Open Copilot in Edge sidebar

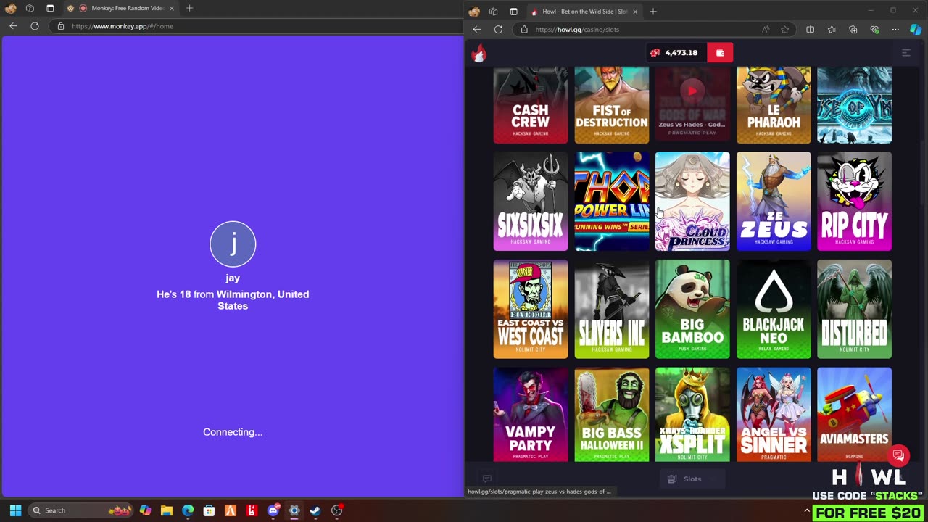(x=916, y=30)
